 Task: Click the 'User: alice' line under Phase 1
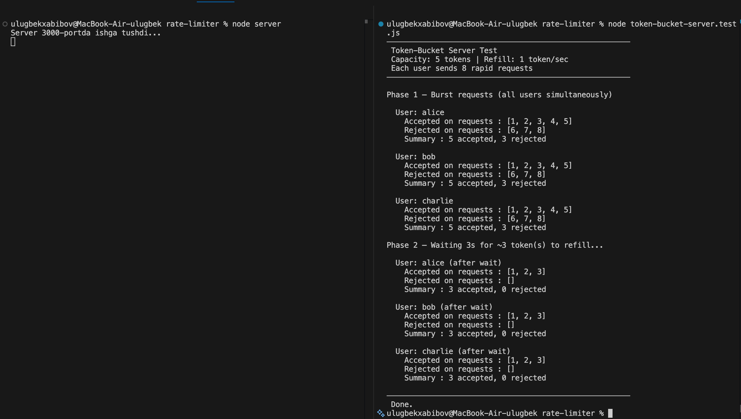(420, 112)
